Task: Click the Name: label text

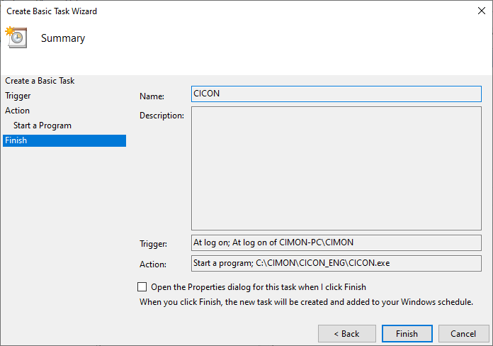Action: tap(152, 96)
